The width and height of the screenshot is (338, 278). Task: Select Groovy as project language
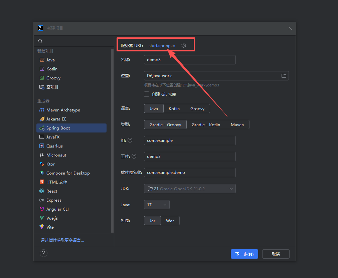(197, 108)
